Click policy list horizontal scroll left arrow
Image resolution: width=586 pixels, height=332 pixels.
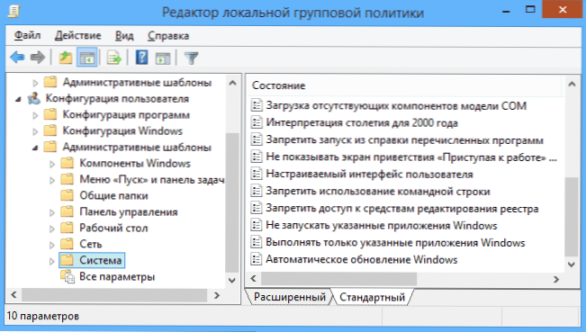[x=253, y=279]
